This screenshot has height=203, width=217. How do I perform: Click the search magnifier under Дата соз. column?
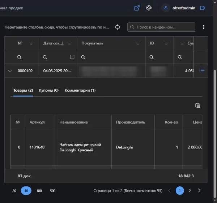click(x=45, y=57)
